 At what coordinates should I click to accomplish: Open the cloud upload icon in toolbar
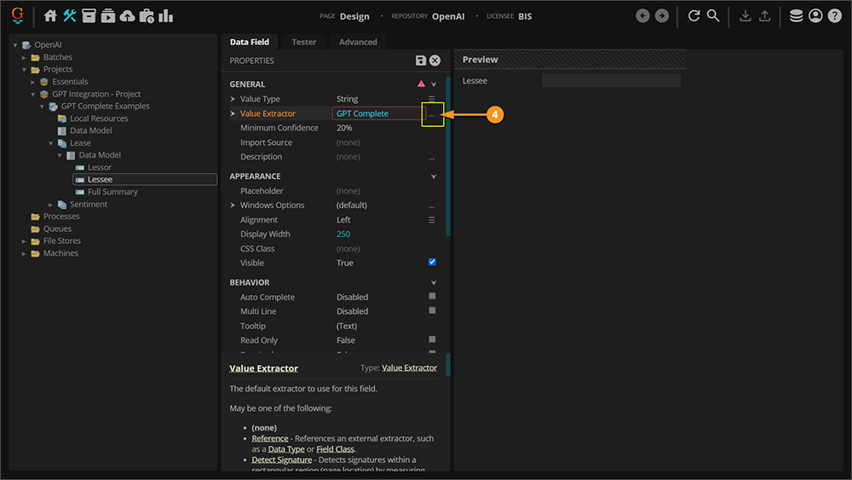coord(127,15)
